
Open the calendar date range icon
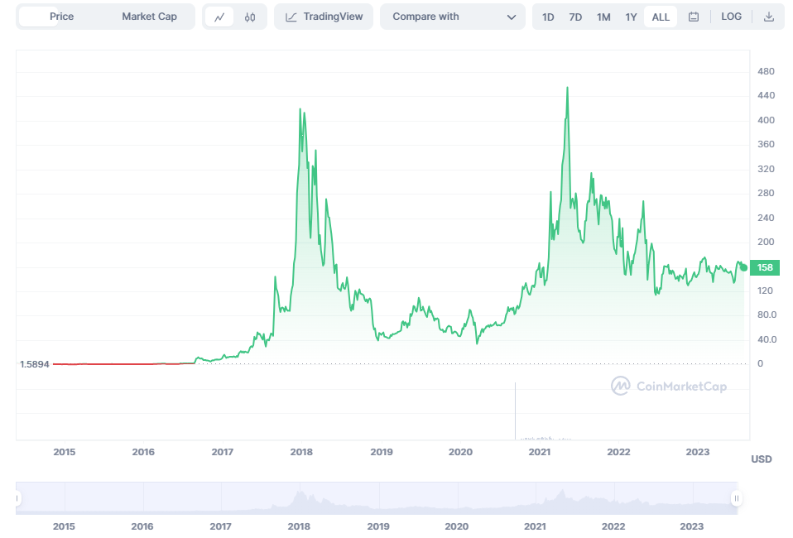point(692,16)
